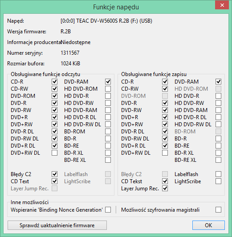Toggle BD-R XL checkbox in read functions
Image resolution: width=232 pixels, height=237 pixels.
[108, 153]
